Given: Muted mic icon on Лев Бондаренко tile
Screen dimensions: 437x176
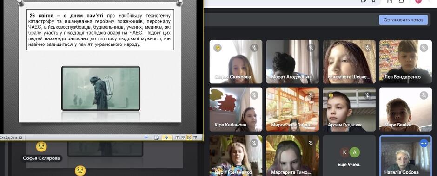Looking at the screenshot, I should (424, 48).
